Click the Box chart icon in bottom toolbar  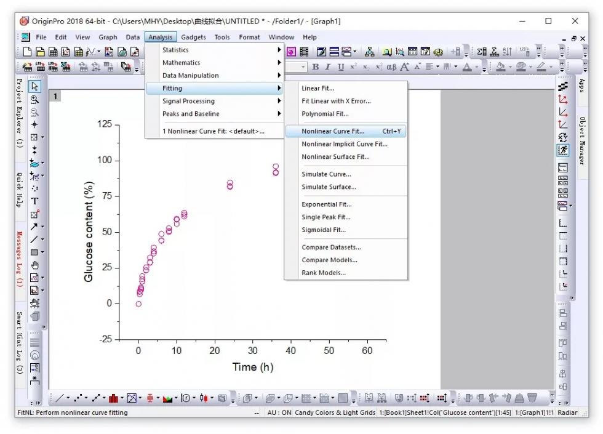[x=150, y=398]
